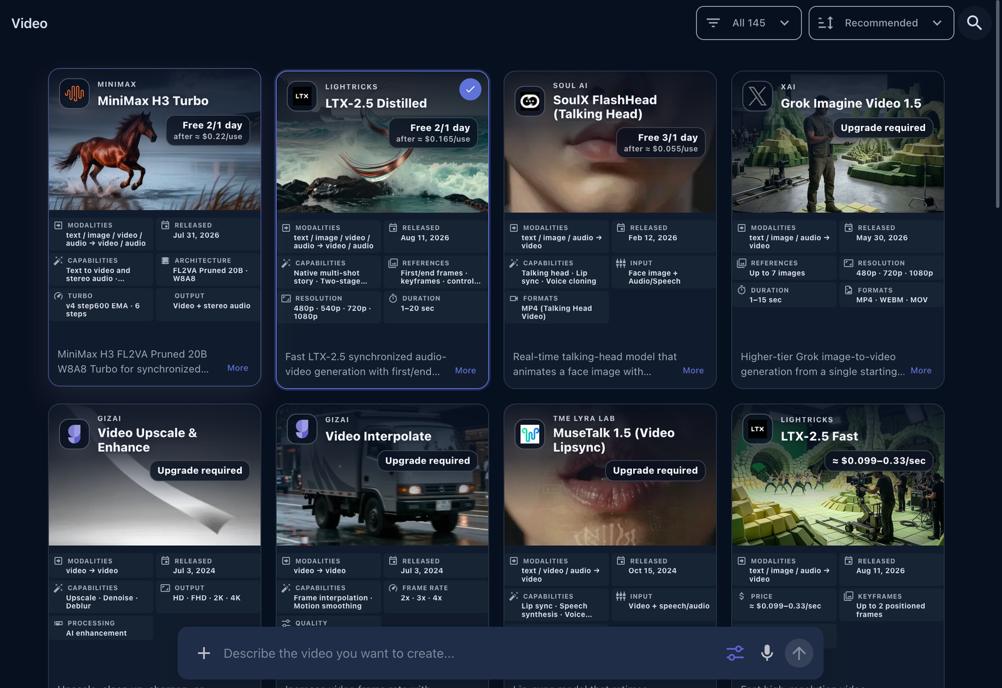Click the microphone voice input icon
Screen dimensions: 1002x688
(x=767, y=654)
